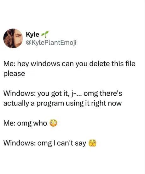This screenshot has height=174, width=145.
Task: Click the word 'who' before the flushed emoji
Action: pyautogui.click(x=40, y=123)
